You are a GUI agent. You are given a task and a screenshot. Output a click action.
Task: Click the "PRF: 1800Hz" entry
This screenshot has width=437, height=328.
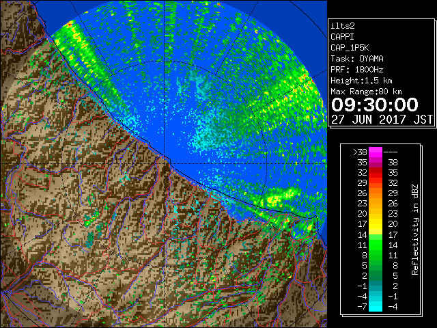click(357, 70)
